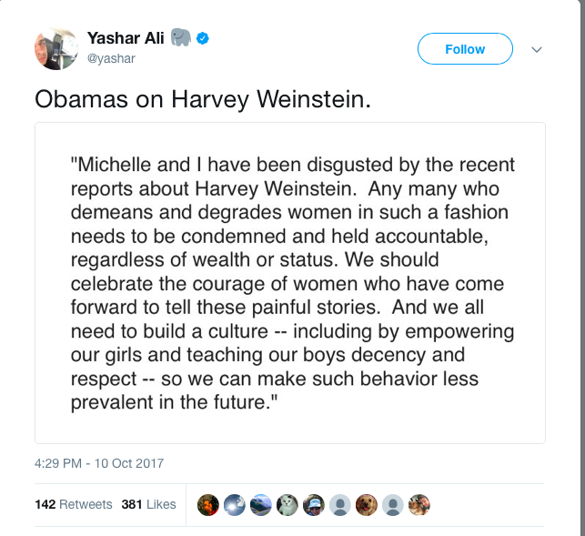Open the white cat avatar's profile

point(287,504)
